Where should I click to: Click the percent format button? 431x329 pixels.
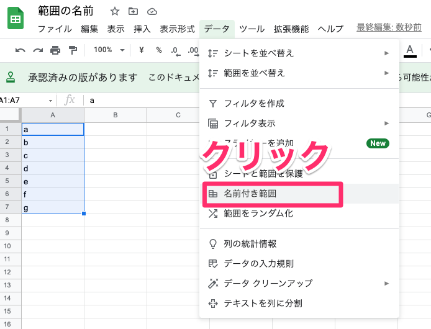(159, 50)
